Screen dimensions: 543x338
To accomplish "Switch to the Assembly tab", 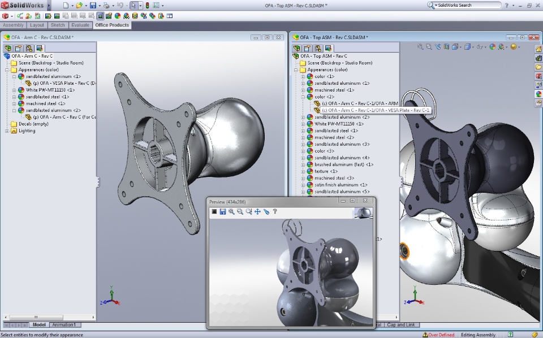I will coord(13,25).
